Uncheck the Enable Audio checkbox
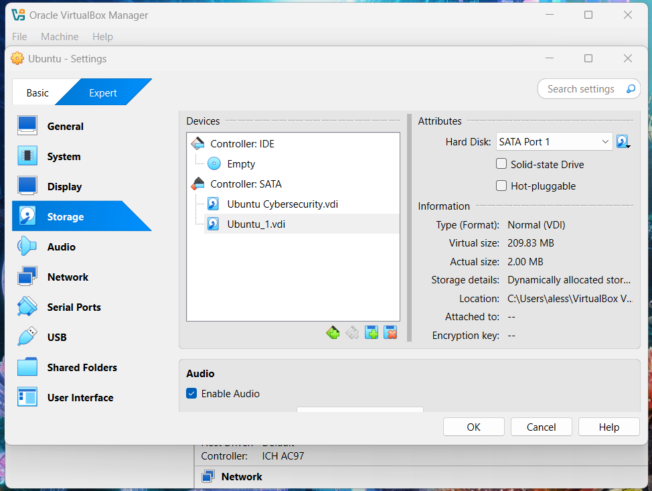 point(191,394)
